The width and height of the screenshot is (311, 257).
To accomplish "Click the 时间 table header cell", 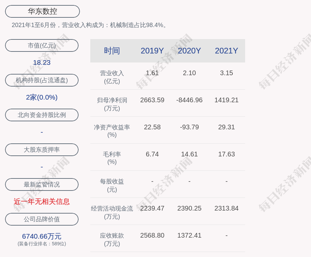I will click(112, 51).
